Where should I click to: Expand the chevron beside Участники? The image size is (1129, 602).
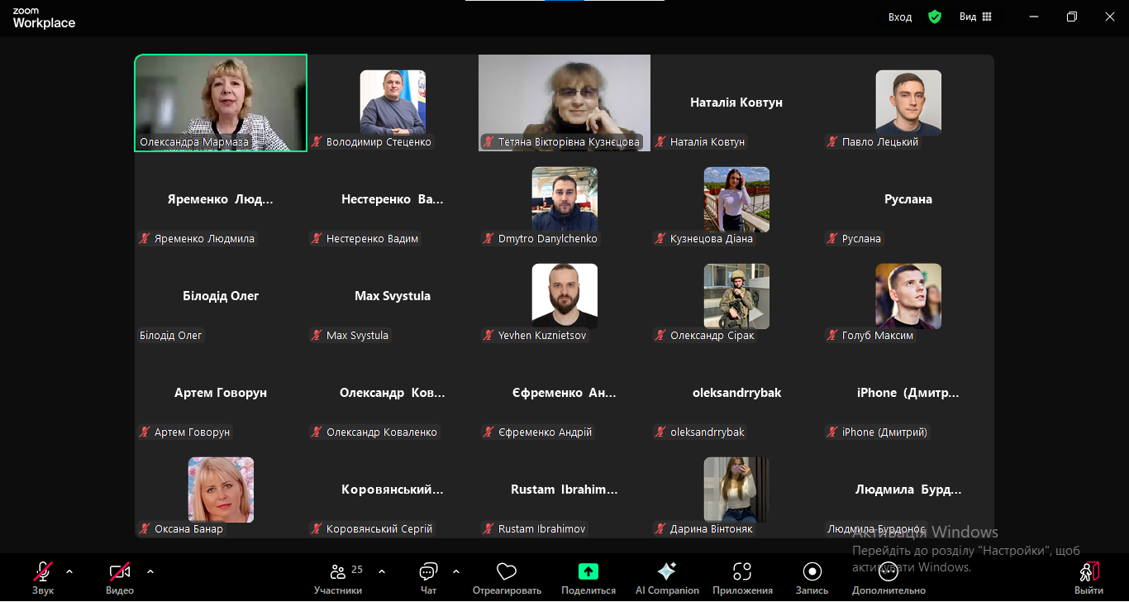coord(382,571)
